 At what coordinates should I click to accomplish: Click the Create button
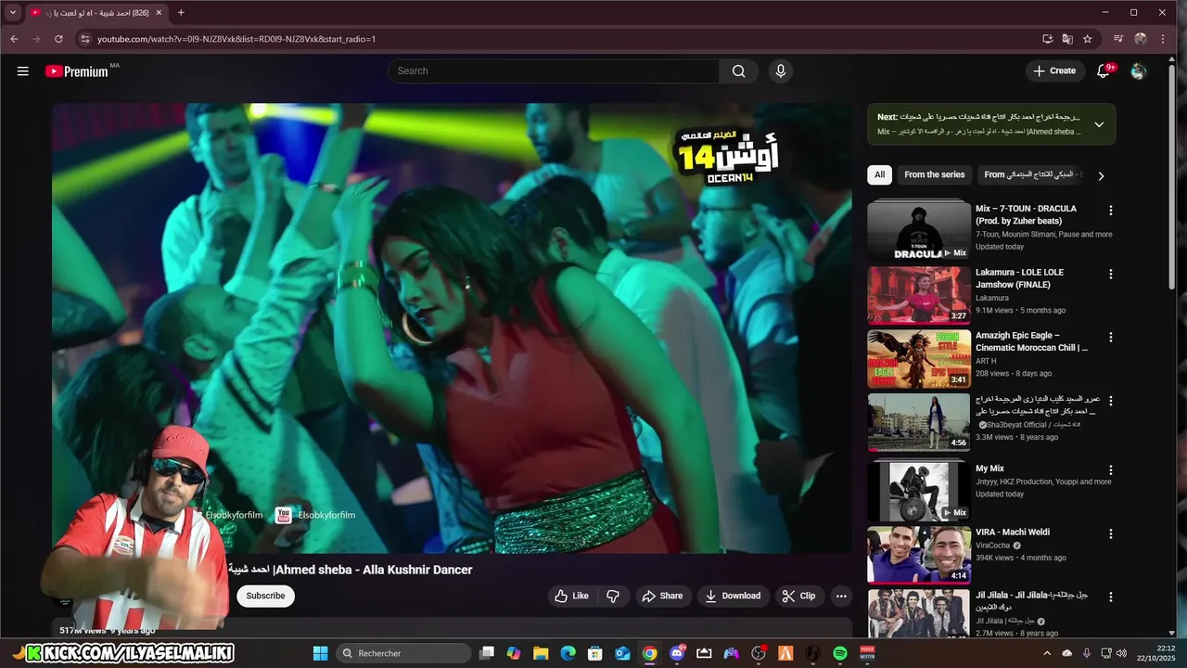coord(1055,71)
